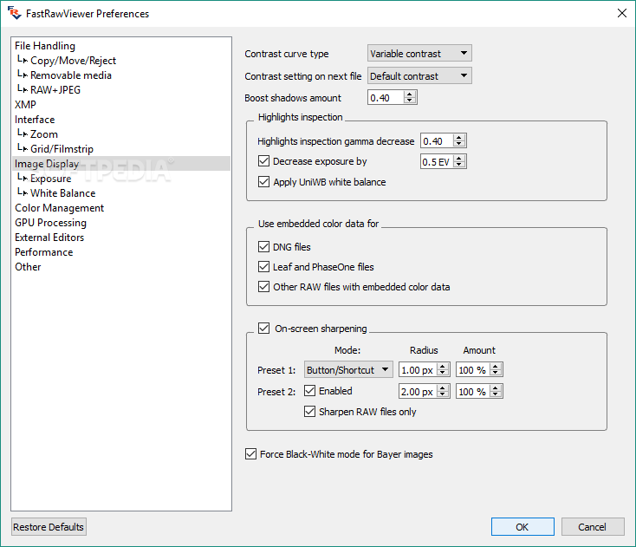This screenshot has height=547, width=636.
Task: Decrease the highlights inspection gamma value
Action: tap(460, 145)
